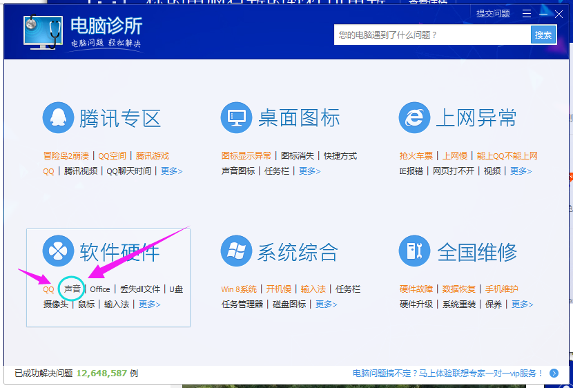The height and width of the screenshot is (388, 573).
Task: Open the circled 声音 link
Action: (72, 289)
